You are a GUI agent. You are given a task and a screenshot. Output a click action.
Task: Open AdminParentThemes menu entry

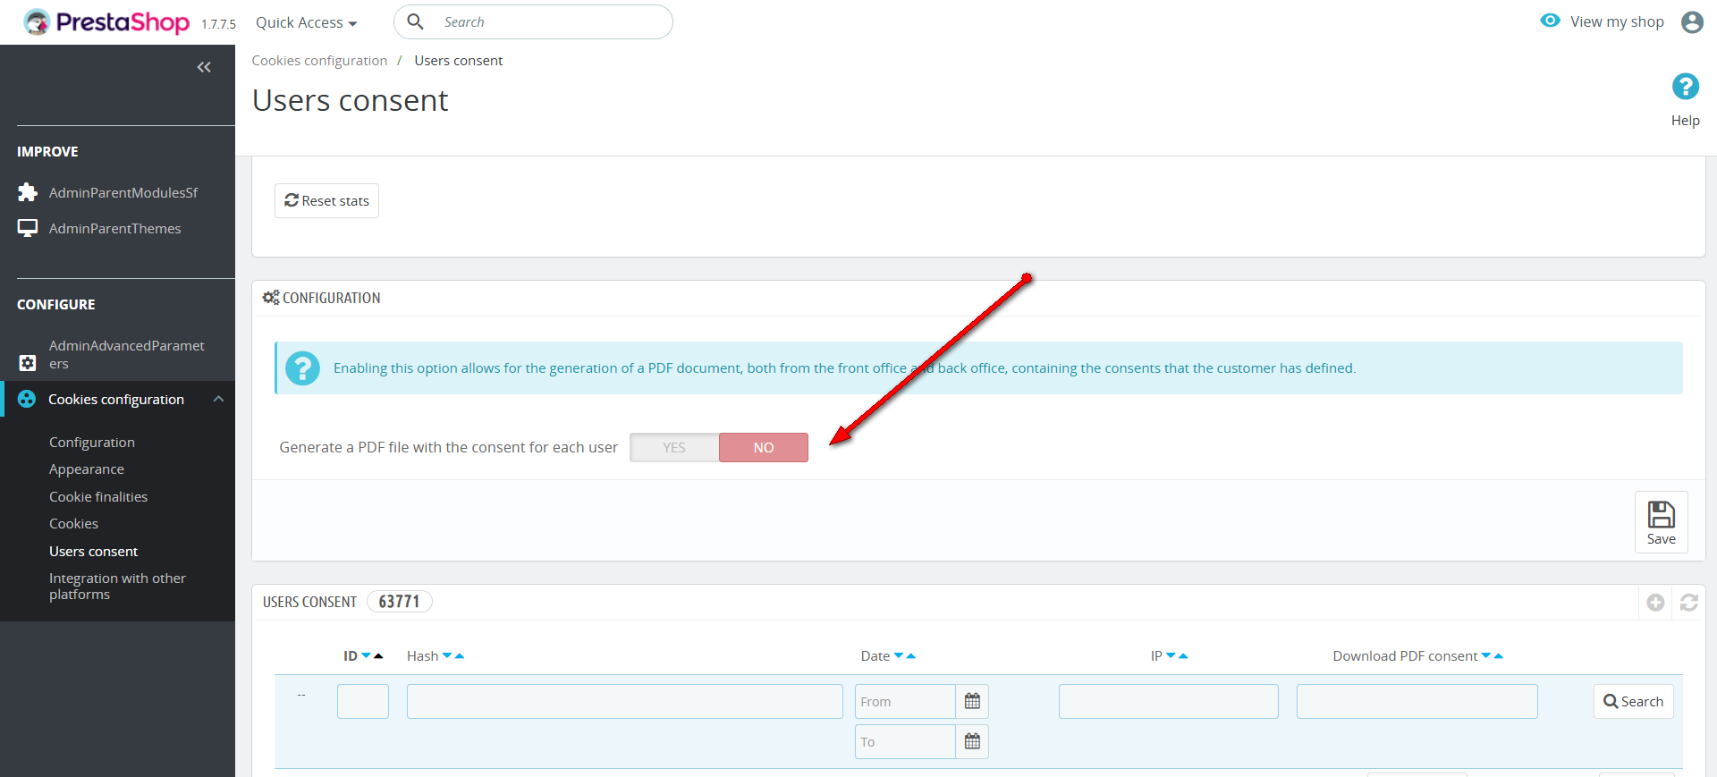click(x=117, y=228)
